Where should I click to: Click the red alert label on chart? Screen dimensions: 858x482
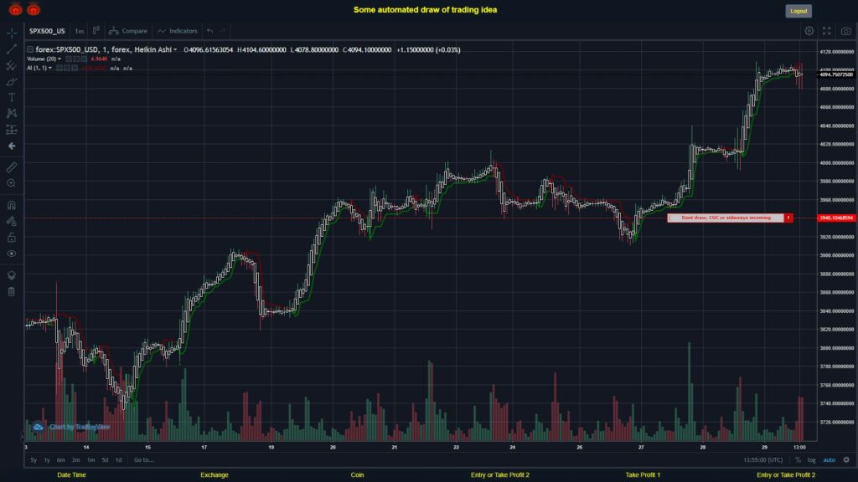tap(730, 218)
